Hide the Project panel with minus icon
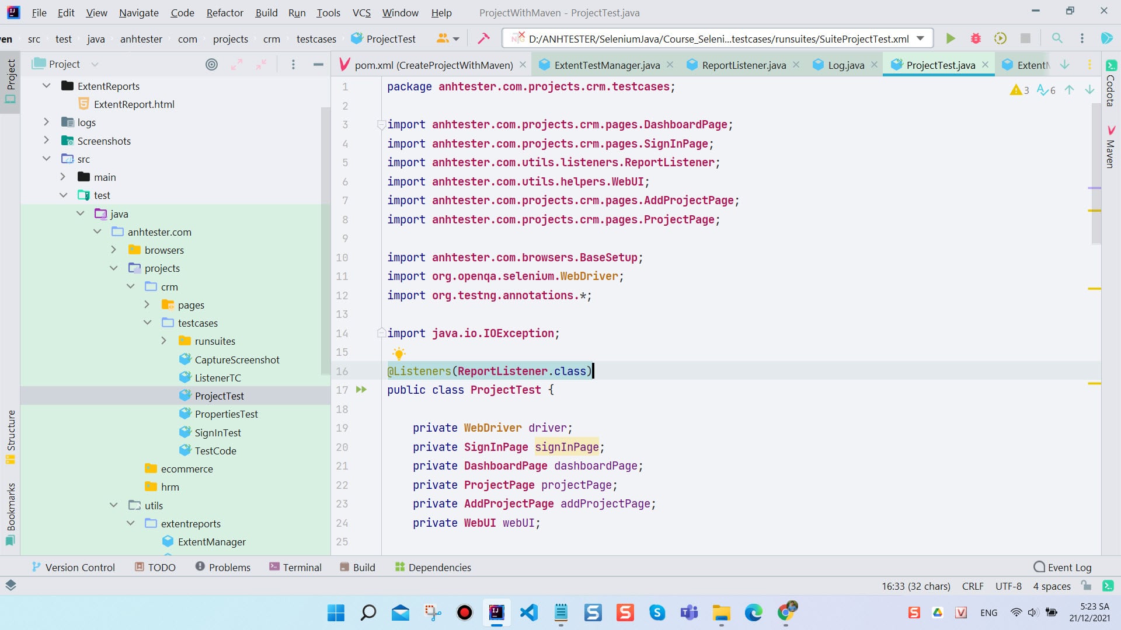The image size is (1121, 630). (x=318, y=64)
